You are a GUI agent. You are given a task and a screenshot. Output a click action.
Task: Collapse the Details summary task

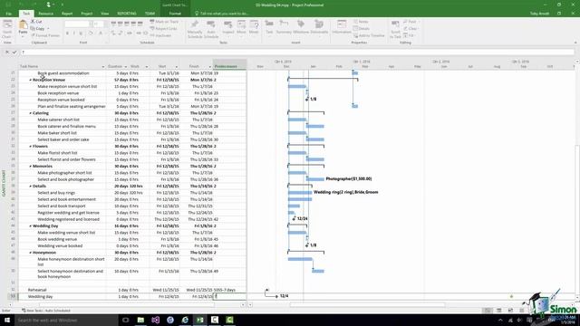pyautogui.click(x=30, y=187)
